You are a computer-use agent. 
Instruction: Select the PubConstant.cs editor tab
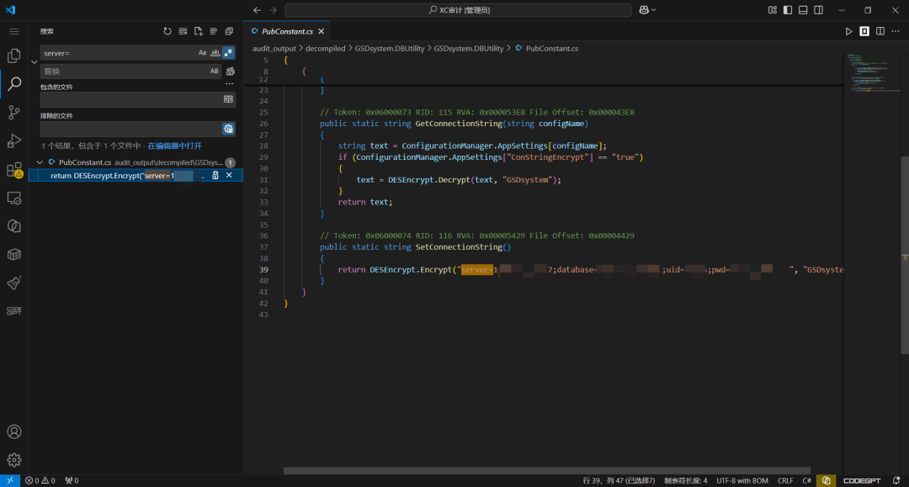point(288,31)
